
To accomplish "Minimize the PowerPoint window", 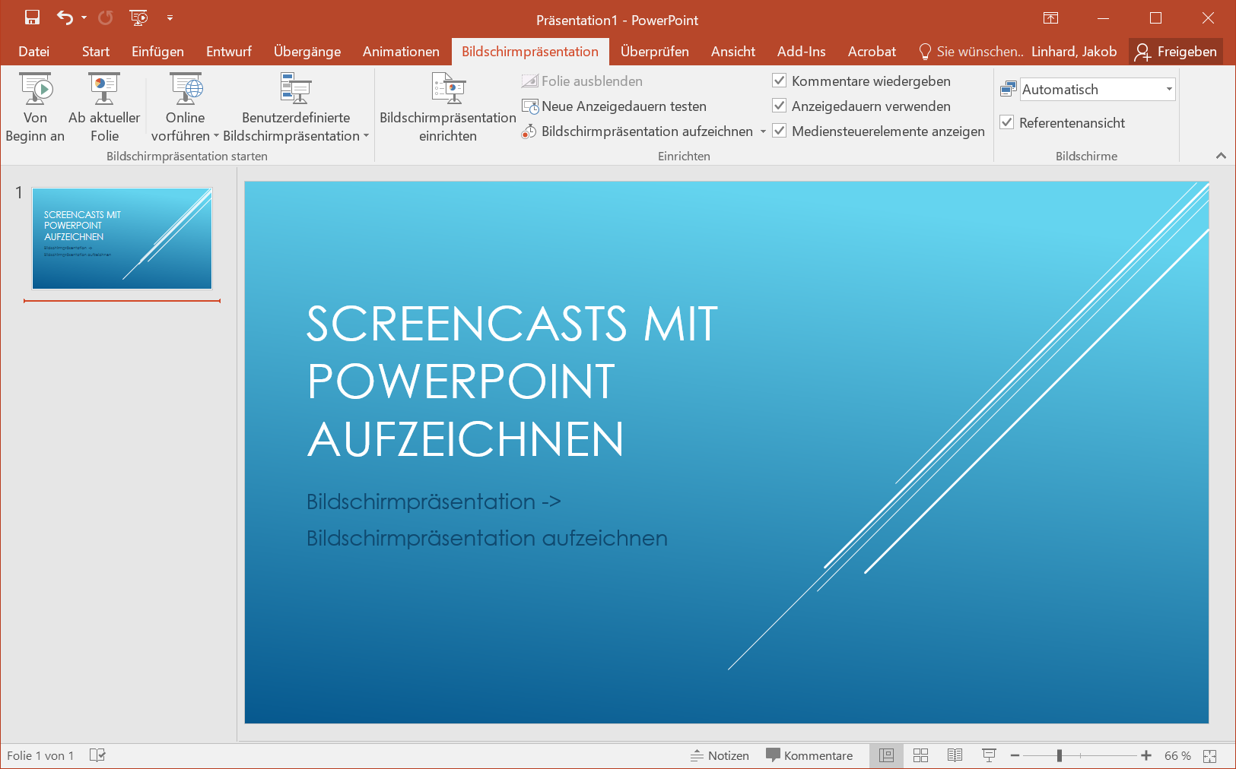I will point(1103,17).
